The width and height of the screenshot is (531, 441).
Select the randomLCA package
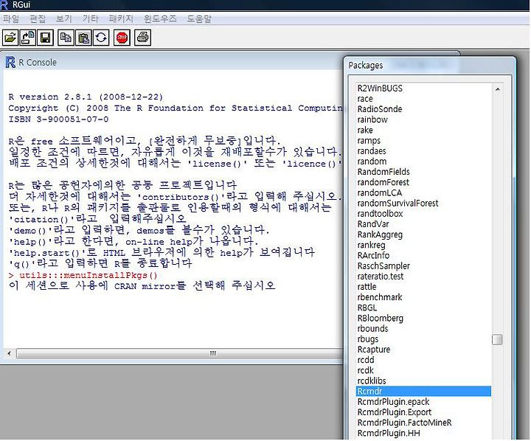click(x=423, y=193)
